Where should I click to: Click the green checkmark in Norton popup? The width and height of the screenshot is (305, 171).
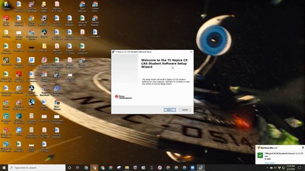click(260, 155)
